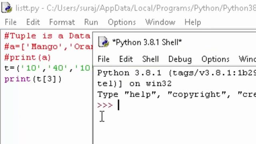
Task: Click the tuple assignment line starting t=(
Action: (47, 68)
